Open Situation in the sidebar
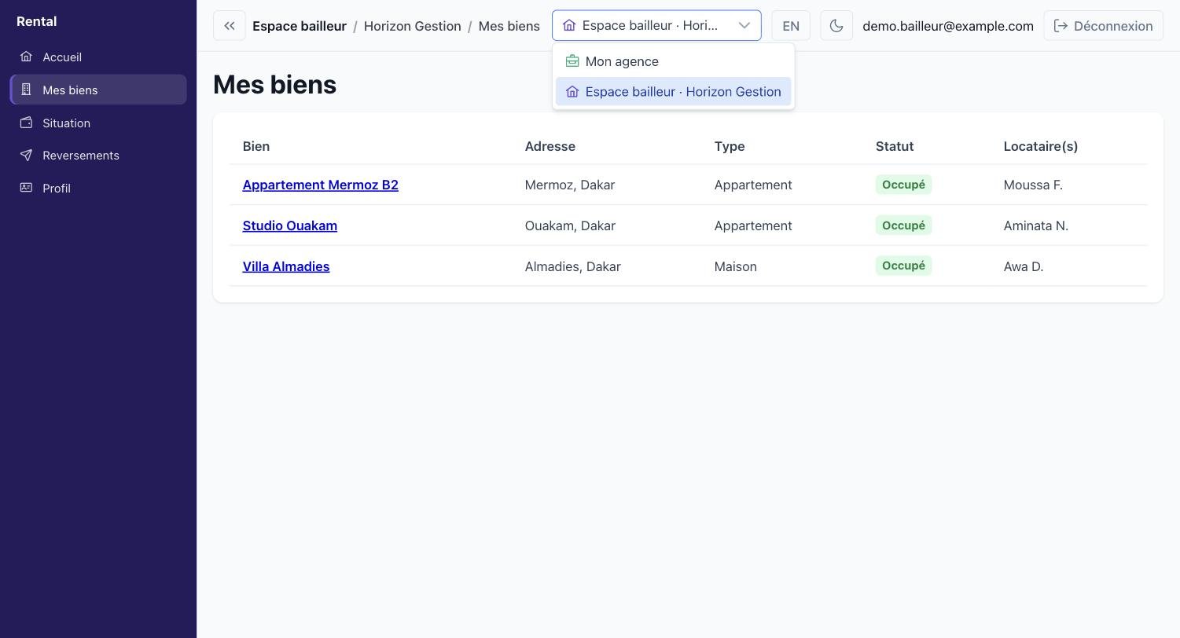Viewport: 1180px width, 638px height. [98, 123]
